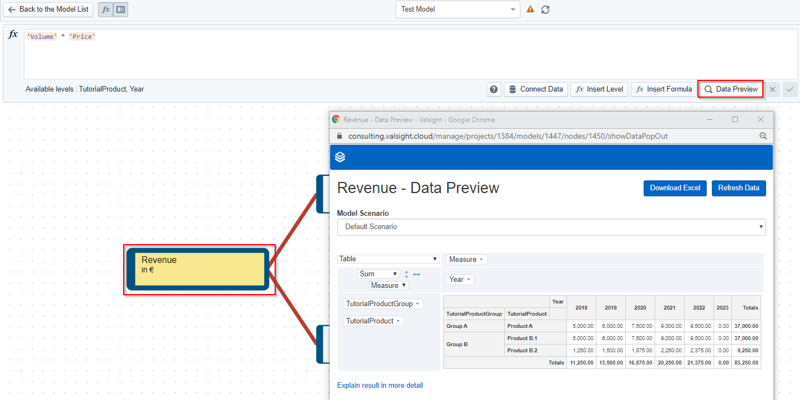Toggle the side panel layout icon
The width and height of the screenshot is (800, 400).
[121, 9]
